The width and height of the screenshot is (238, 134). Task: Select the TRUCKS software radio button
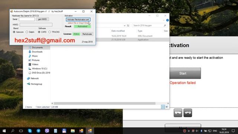coord(49,32)
